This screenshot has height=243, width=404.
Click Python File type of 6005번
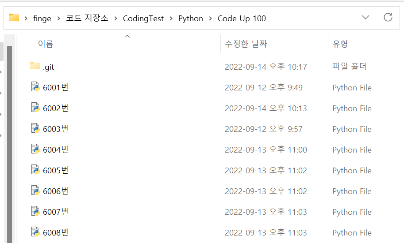coord(352,171)
